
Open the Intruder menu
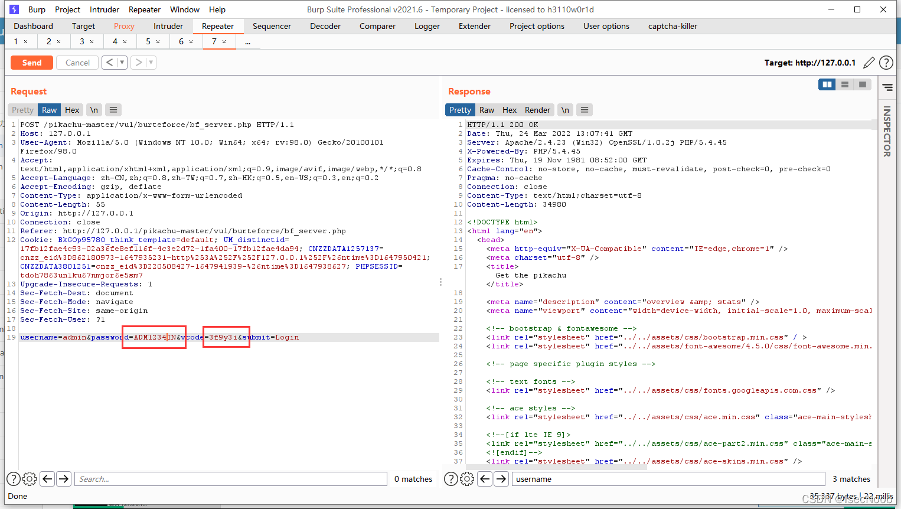click(x=105, y=9)
